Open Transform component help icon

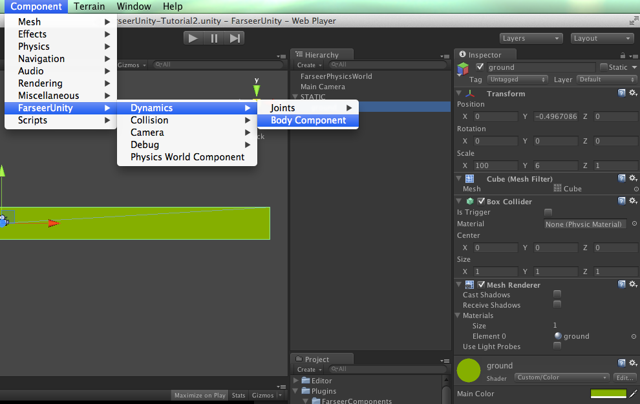(621, 93)
